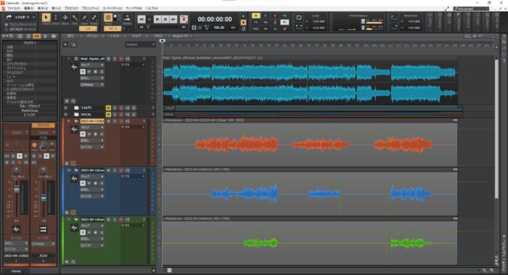508x275 pixels.
Task: Select the Erase tool
Action: click(94, 17)
